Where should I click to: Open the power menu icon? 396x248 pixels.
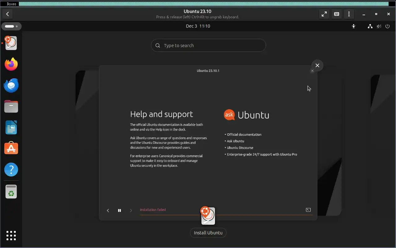pos(387,26)
